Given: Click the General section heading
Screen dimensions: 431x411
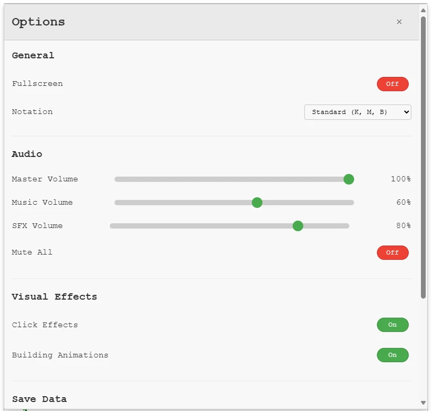Looking at the screenshot, I should [x=33, y=55].
